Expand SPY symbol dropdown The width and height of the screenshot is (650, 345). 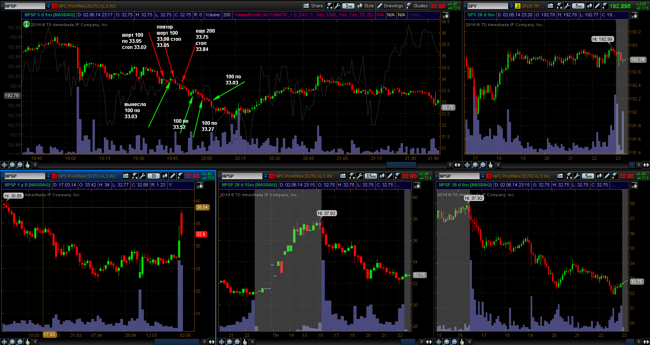click(511, 6)
